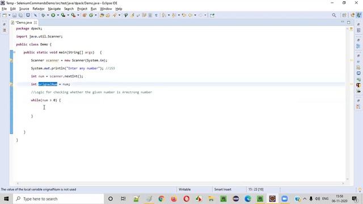This screenshot has width=363, height=204.
Task: Expand the Back history dropdown arrow
Action: [195, 15]
